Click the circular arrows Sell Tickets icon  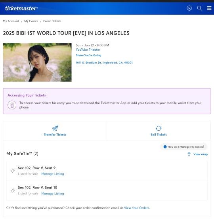[159, 128]
